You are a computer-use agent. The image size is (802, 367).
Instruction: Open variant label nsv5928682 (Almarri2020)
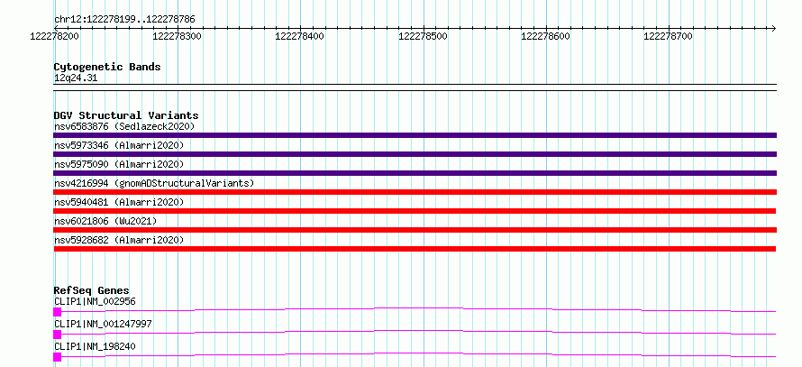pyautogui.click(x=119, y=240)
